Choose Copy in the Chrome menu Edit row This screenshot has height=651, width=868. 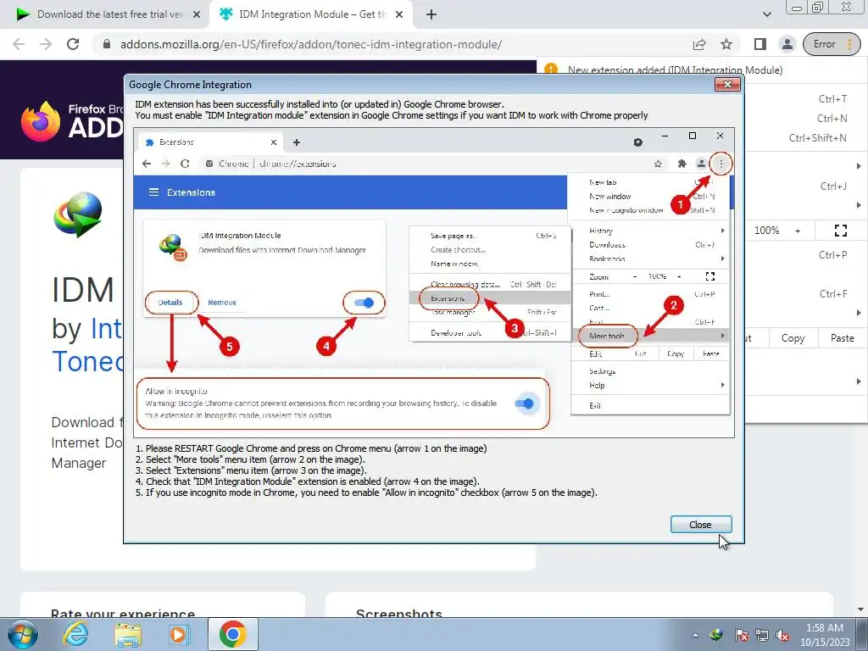(793, 337)
